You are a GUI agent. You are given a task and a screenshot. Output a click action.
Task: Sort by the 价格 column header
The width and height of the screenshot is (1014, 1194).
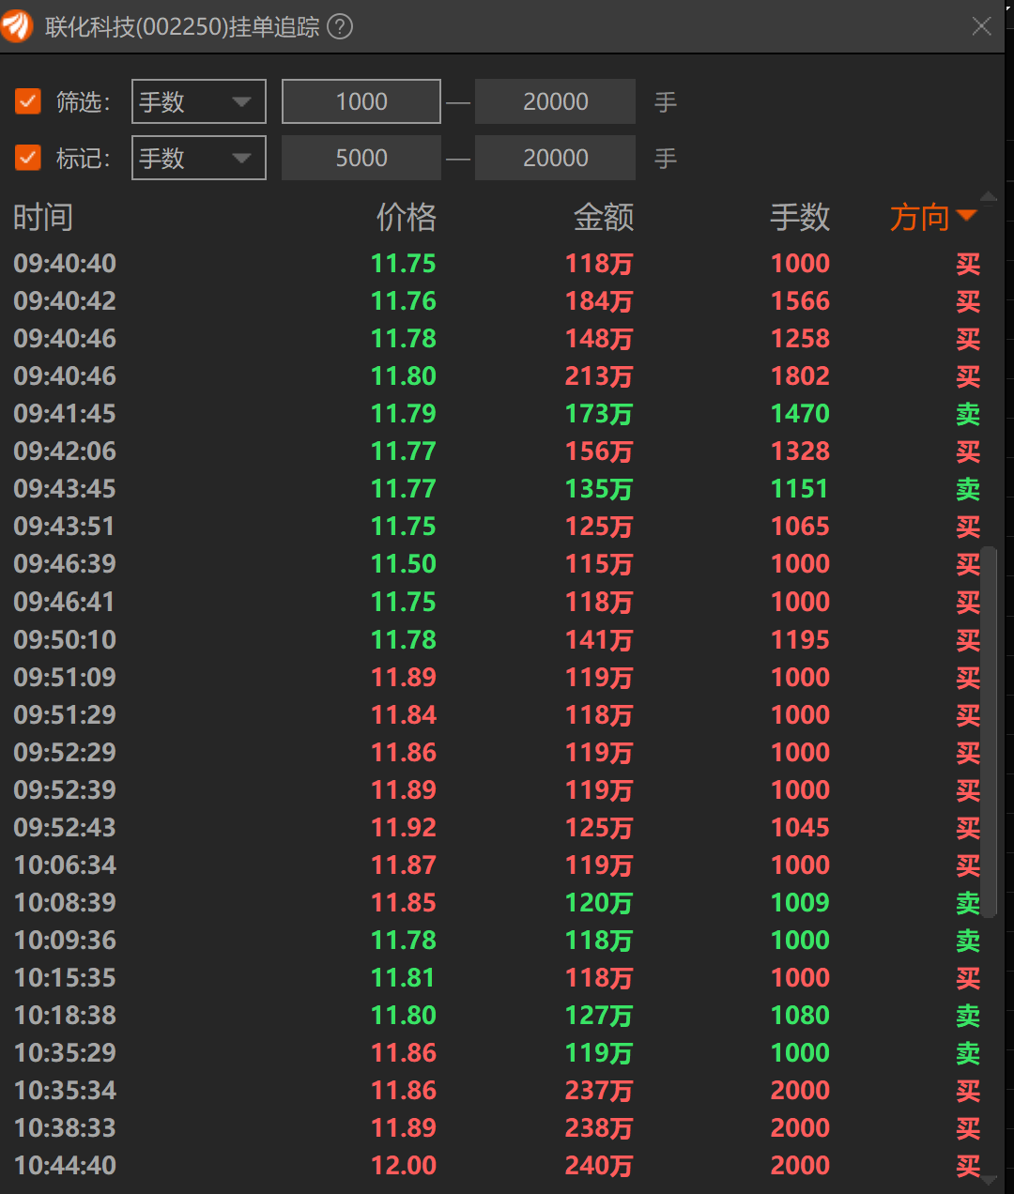tap(406, 218)
